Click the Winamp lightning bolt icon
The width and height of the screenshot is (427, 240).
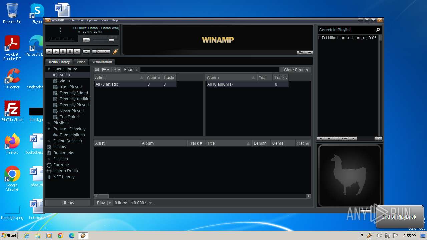pyautogui.click(x=115, y=52)
